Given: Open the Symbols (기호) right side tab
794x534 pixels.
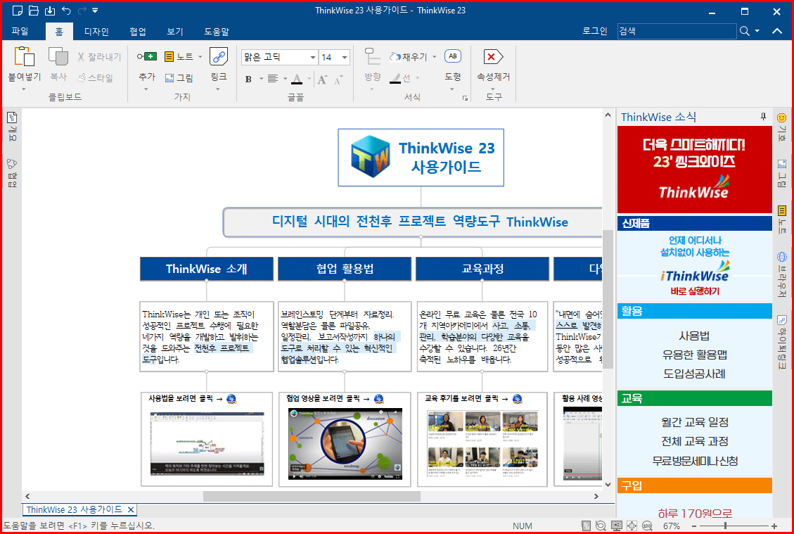Looking at the screenshot, I should tap(782, 127).
